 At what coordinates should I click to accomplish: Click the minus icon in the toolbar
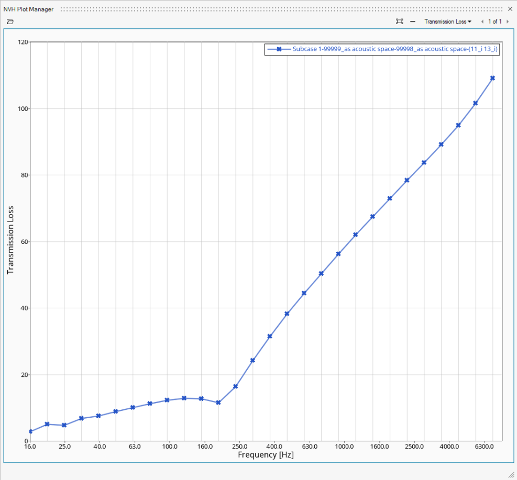(413, 21)
